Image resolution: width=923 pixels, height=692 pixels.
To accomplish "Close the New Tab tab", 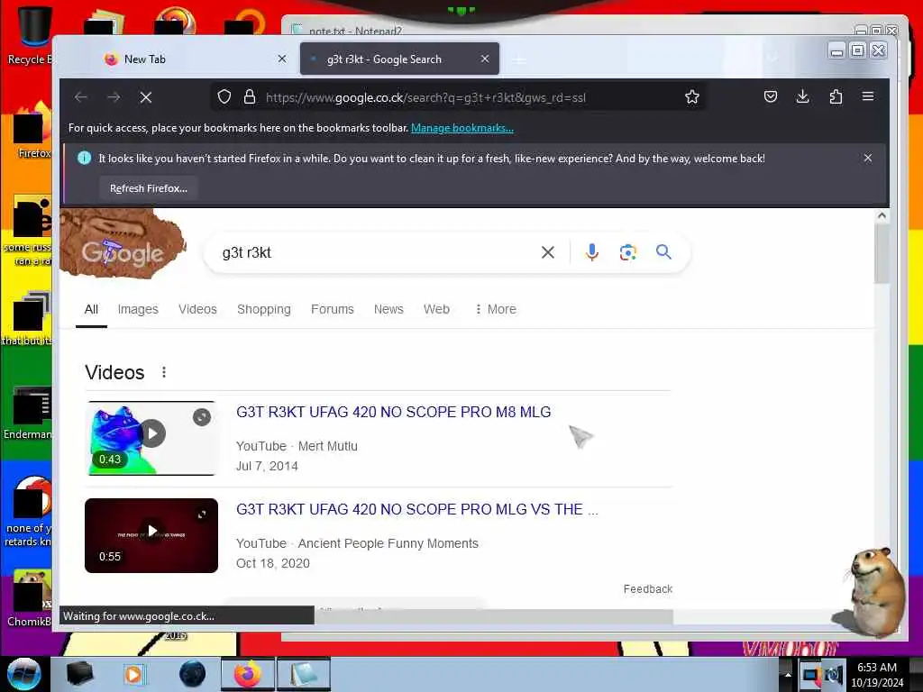I will coord(282,59).
